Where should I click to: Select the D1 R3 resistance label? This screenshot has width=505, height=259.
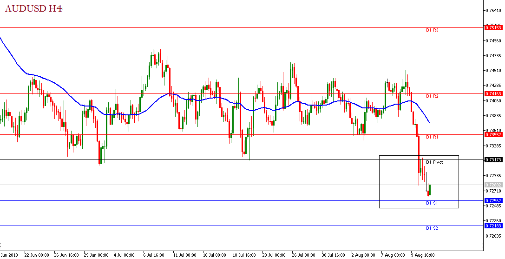432,30
